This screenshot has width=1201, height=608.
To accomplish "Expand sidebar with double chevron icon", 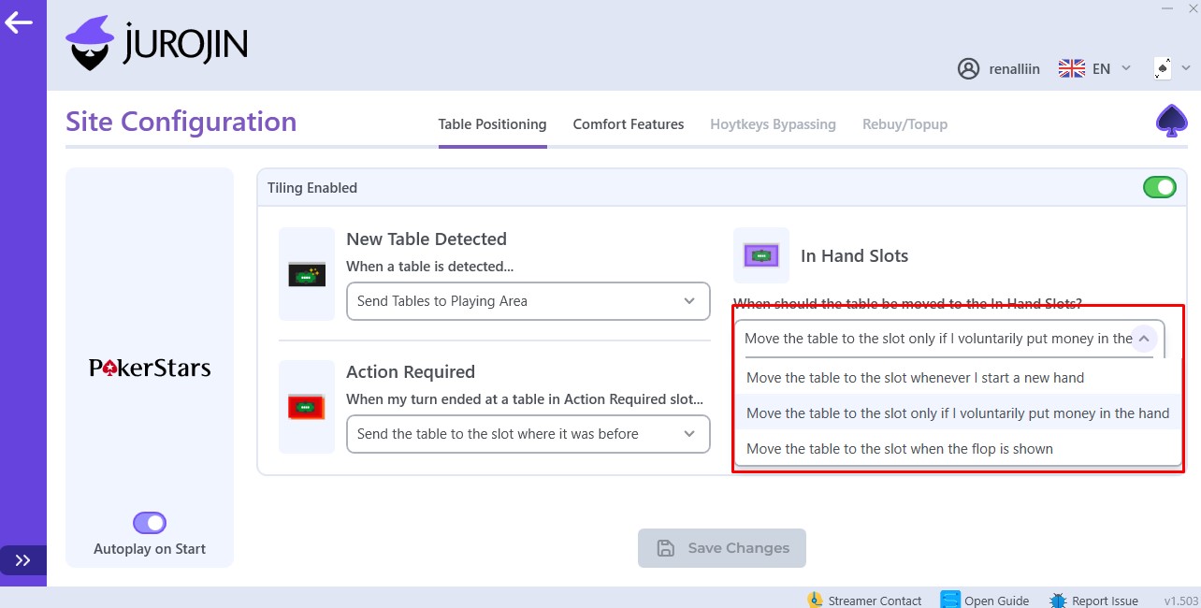I will click(x=22, y=560).
